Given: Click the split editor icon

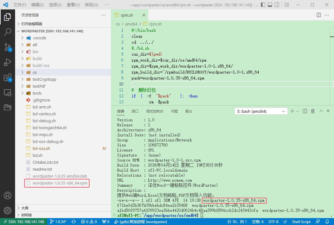Looking at the screenshot, I should point(319,15).
